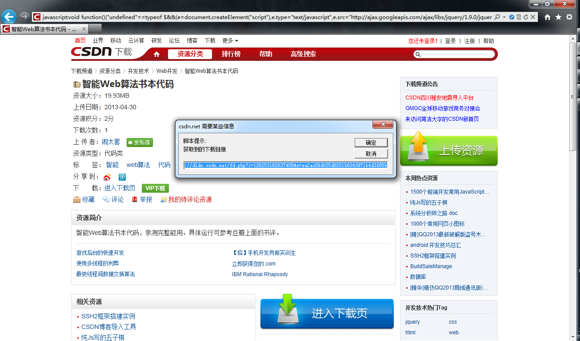Image resolution: width=580 pixels, height=341 pixels.
Task: Click the download link text field in dialog
Action: (285, 165)
